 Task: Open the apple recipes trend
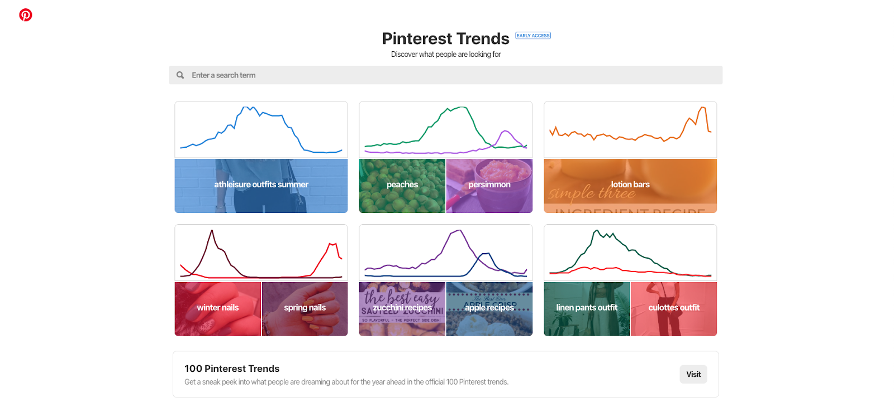(489, 307)
